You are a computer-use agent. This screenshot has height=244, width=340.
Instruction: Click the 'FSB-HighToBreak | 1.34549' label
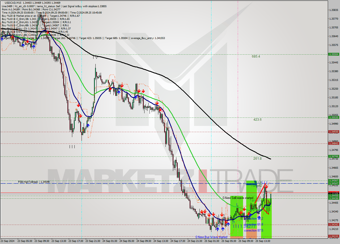[x=33, y=182]
